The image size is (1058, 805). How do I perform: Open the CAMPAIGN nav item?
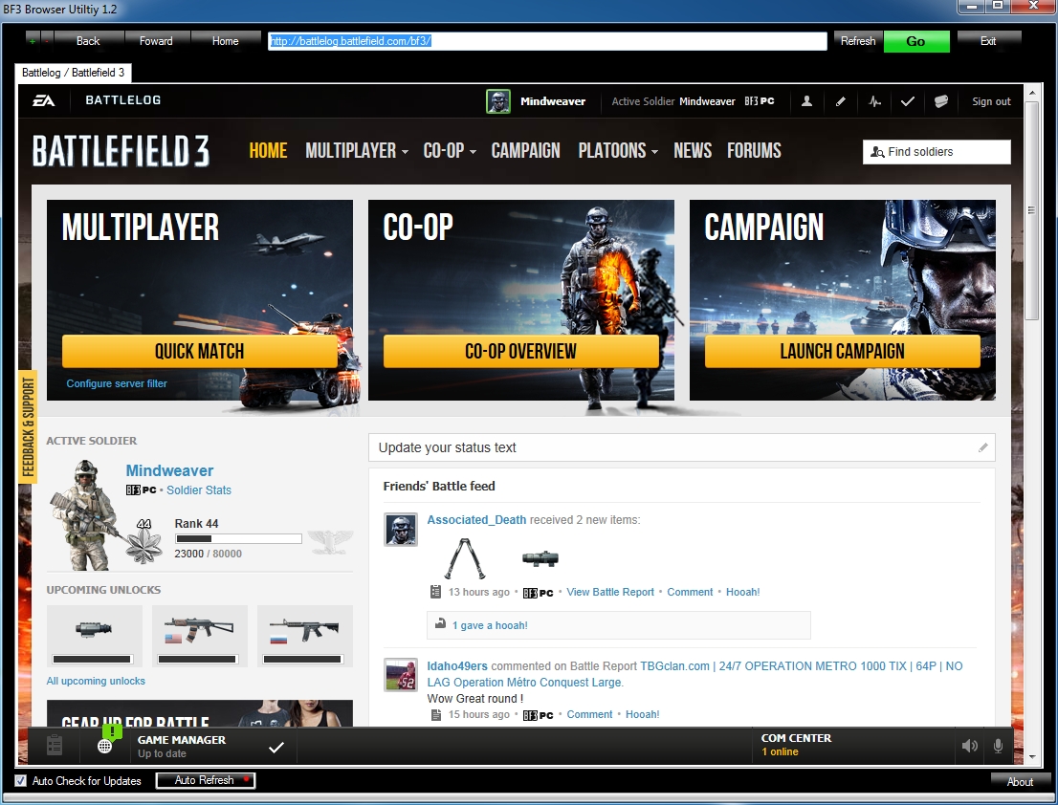pyautogui.click(x=525, y=150)
